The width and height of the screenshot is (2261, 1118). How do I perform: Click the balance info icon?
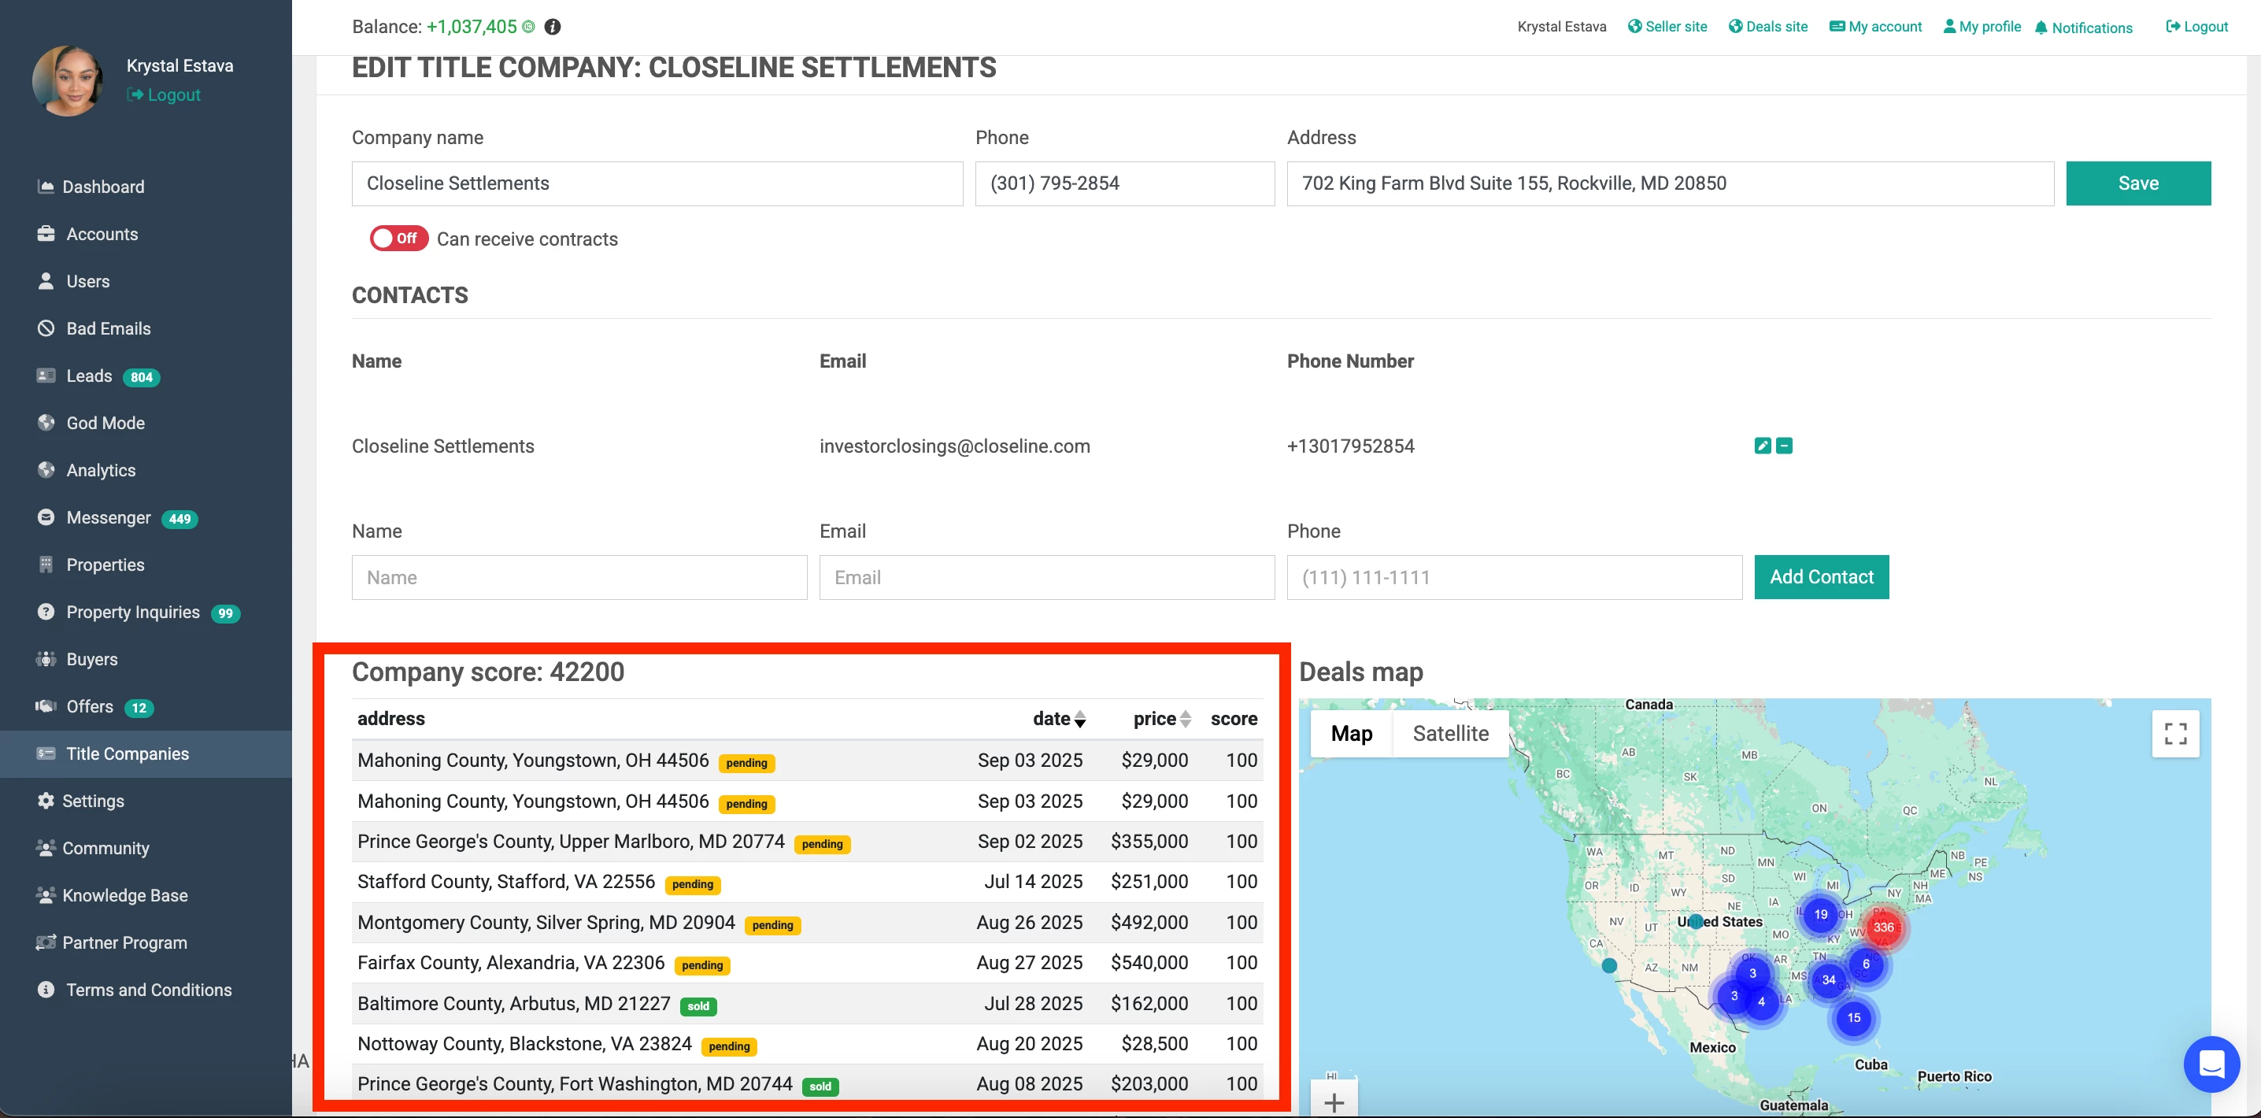[552, 26]
